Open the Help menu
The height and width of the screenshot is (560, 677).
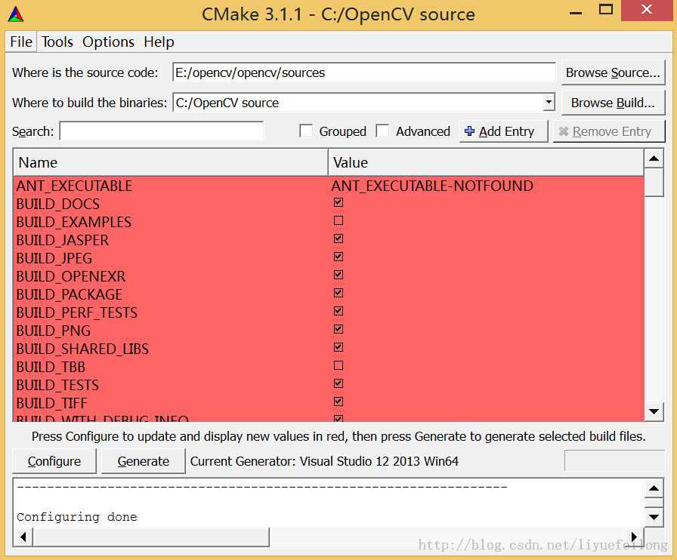coord(159,42)
